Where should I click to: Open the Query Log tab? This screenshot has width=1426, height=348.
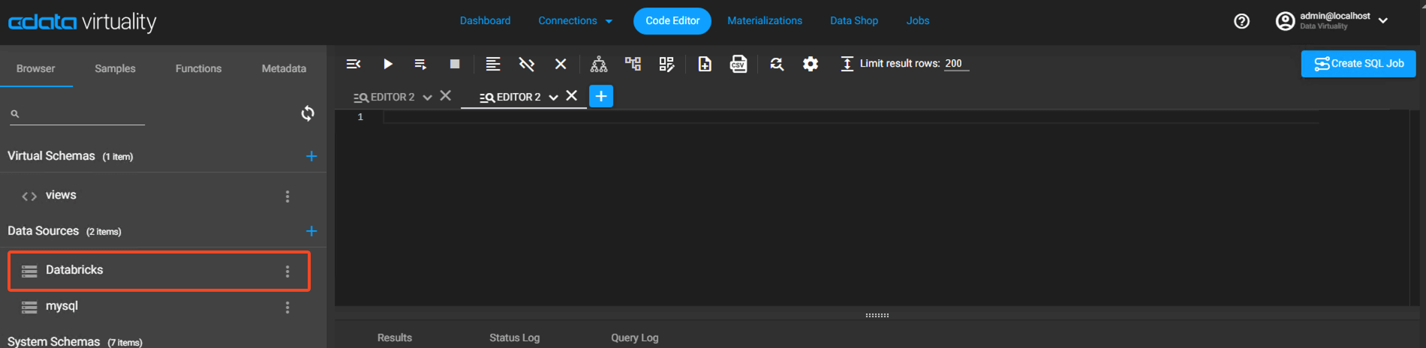634,337
